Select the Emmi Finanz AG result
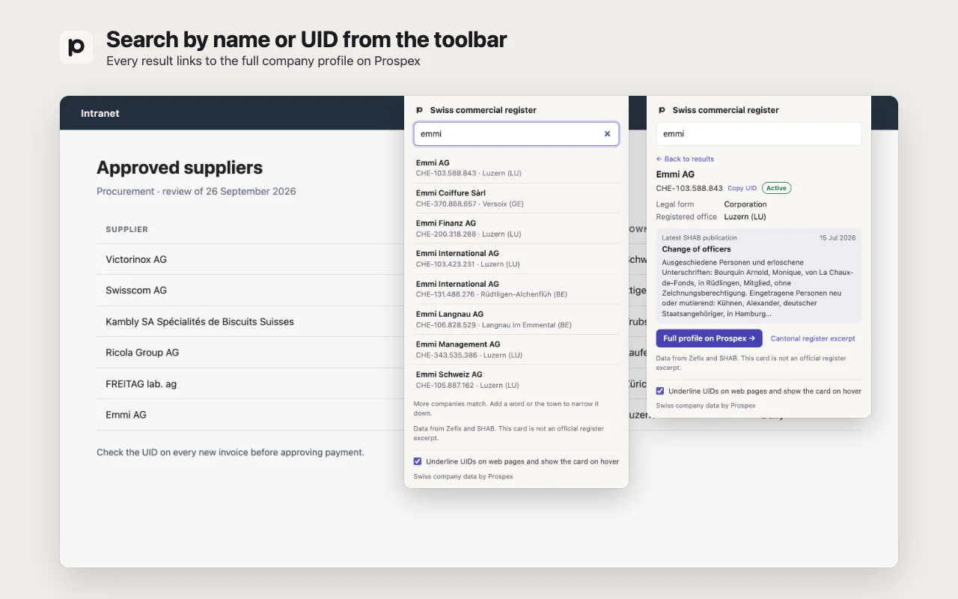This screenshot has height=599, width=958. pos(516,228)
